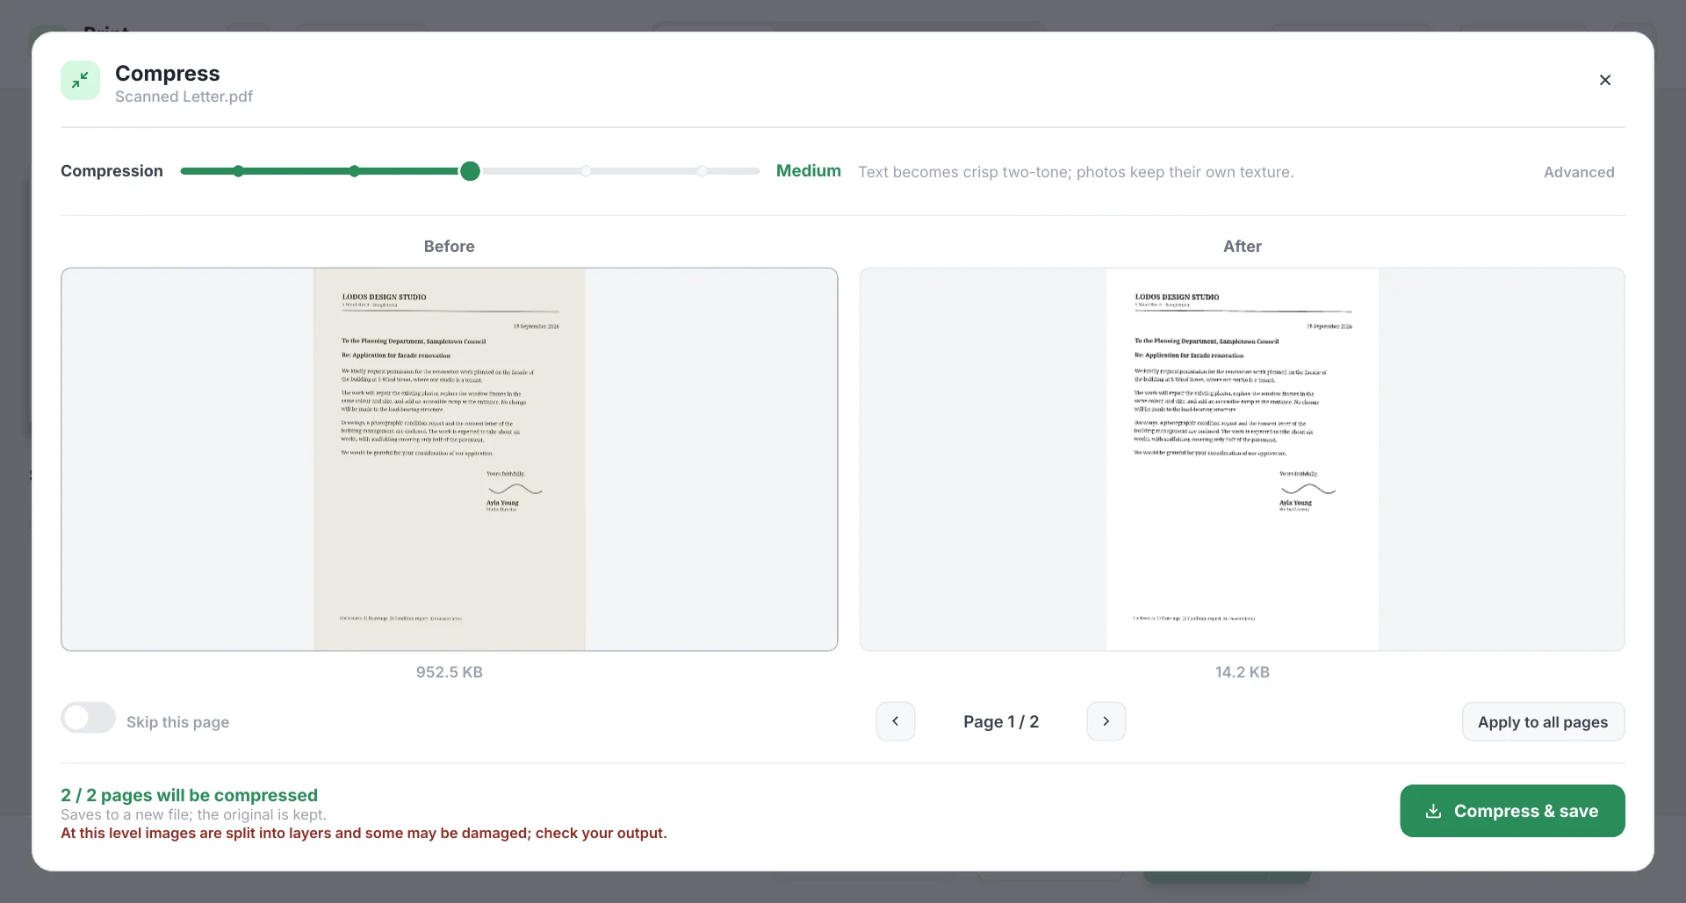Click the After heading label
This screenshot has height=903, width=1686.
click(x=1242, y=247)
